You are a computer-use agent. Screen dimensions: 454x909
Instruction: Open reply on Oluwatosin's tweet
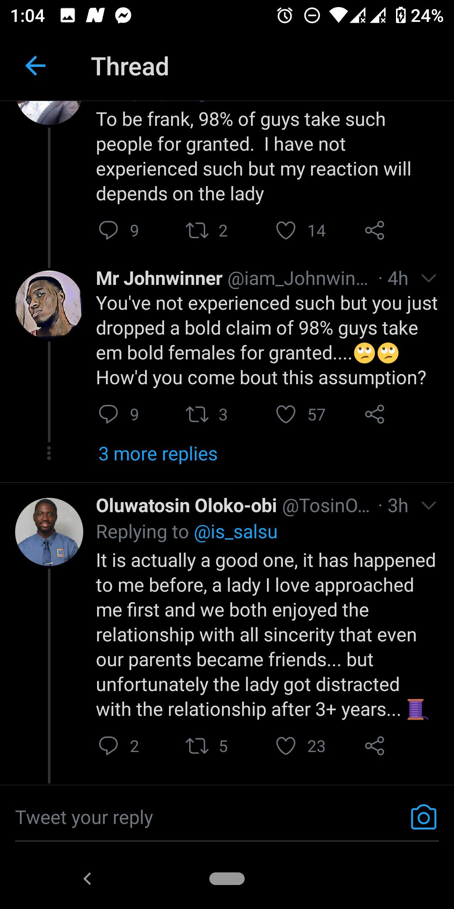108,746
